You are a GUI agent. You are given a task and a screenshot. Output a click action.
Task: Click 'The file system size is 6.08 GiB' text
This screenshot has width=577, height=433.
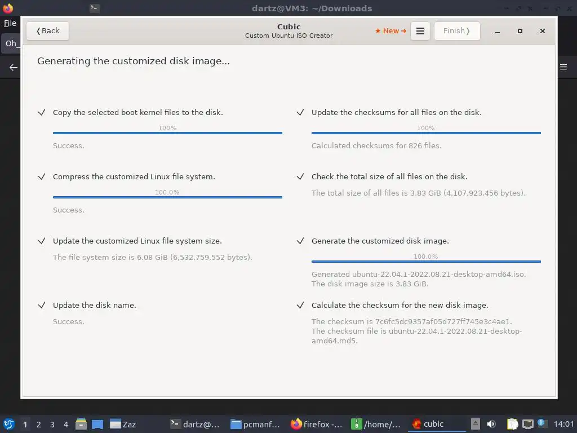click(152, 257)
